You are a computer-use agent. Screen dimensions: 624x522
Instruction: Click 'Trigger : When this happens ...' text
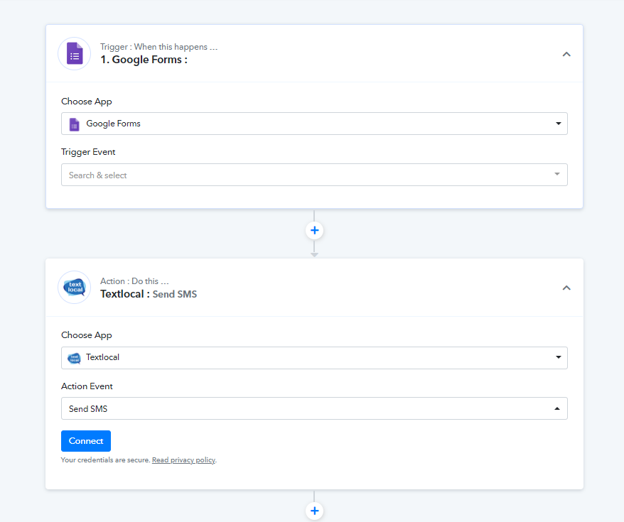pos(158,47)
